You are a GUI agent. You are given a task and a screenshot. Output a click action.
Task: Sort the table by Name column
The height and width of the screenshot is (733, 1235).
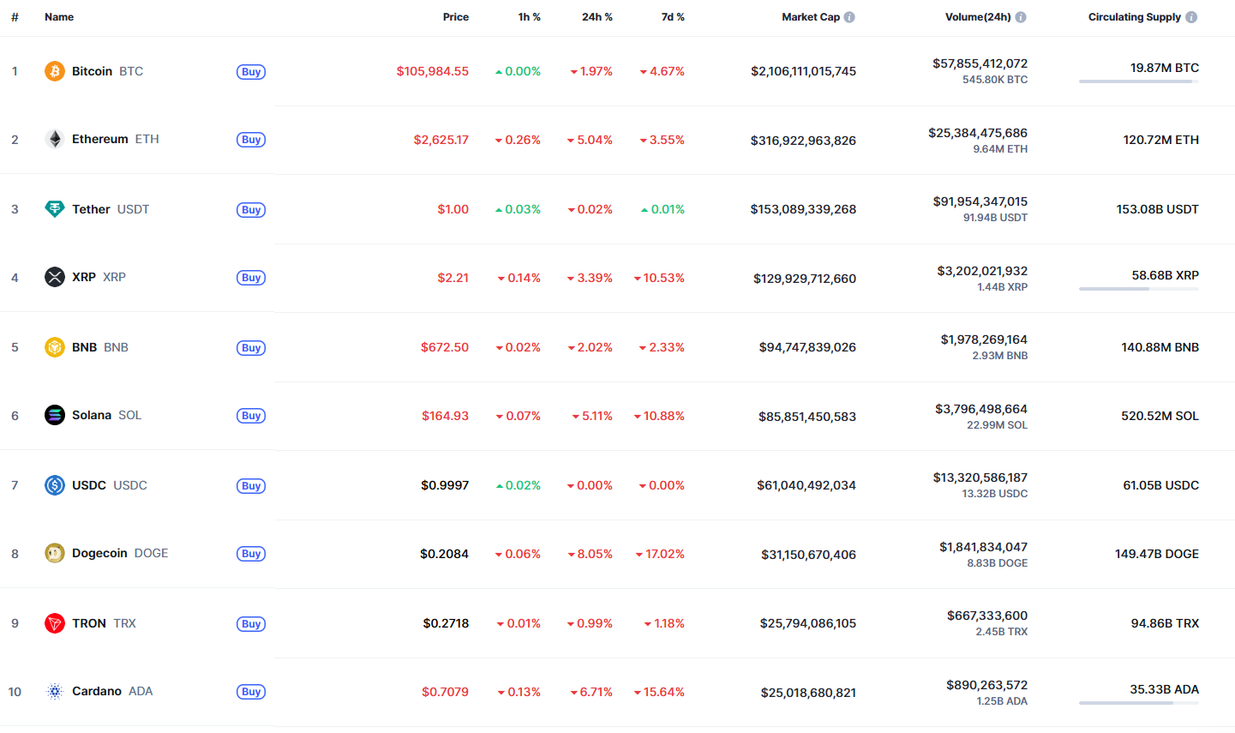pos(59,17)
